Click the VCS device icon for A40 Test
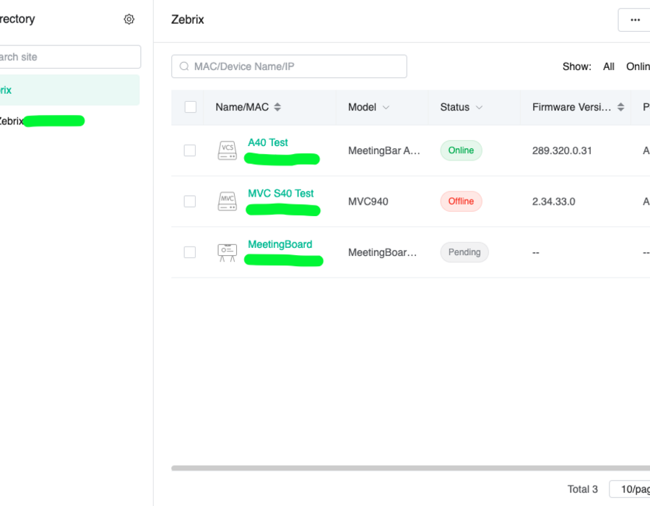This screenshot has width=650, height=506. 227,150
